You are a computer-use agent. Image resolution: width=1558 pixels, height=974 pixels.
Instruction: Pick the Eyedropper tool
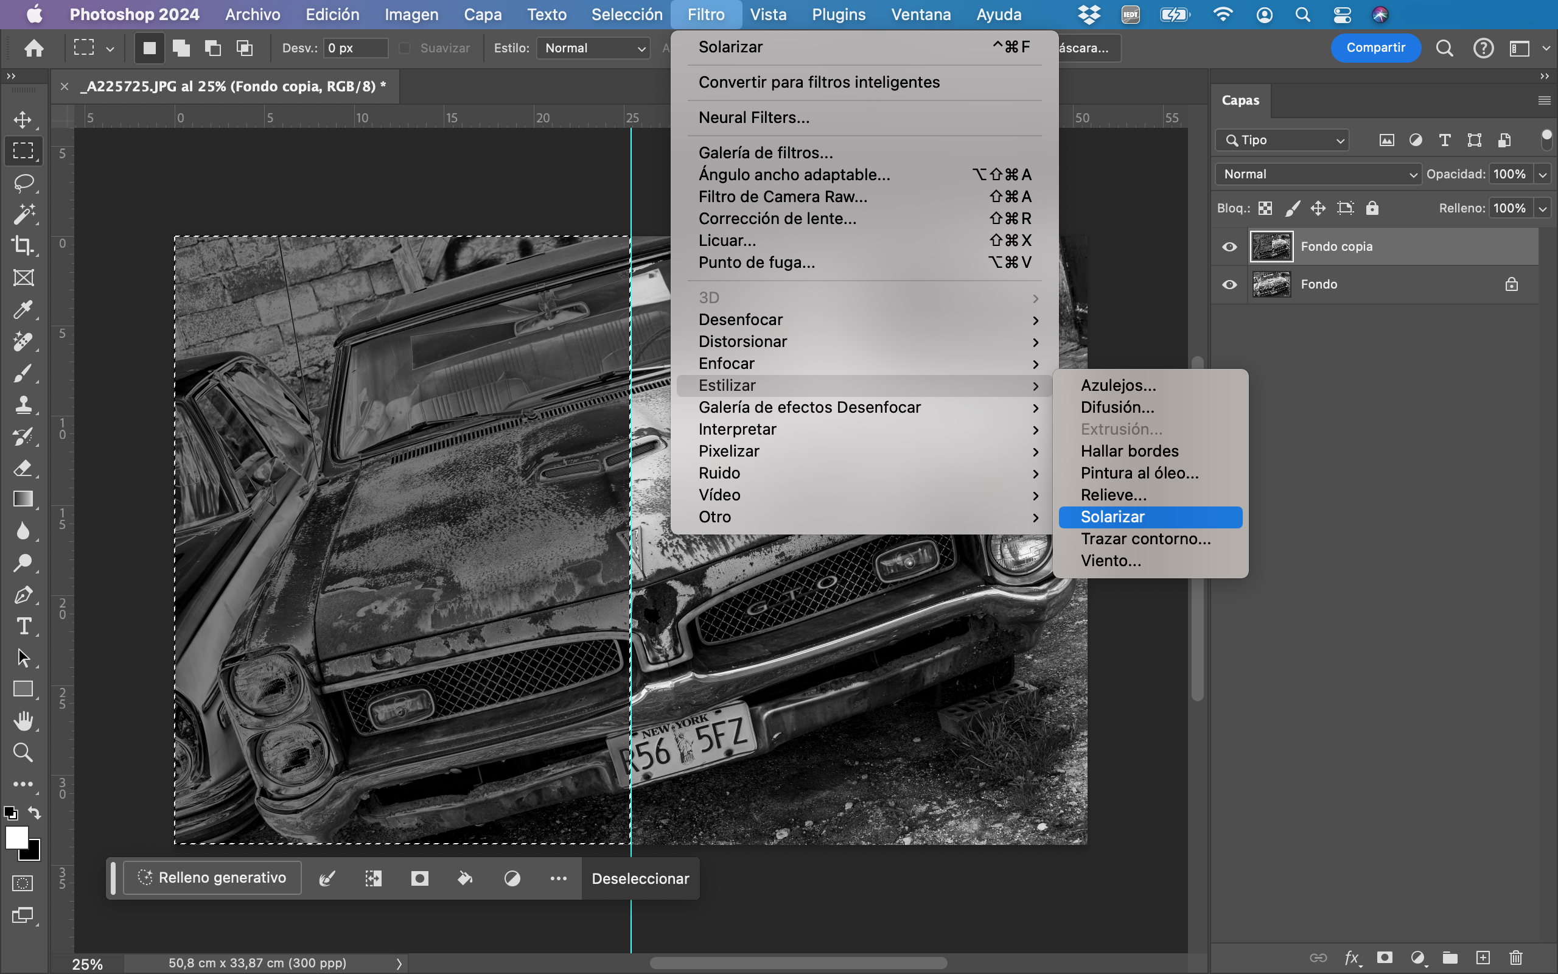click(x=24, y=310)
